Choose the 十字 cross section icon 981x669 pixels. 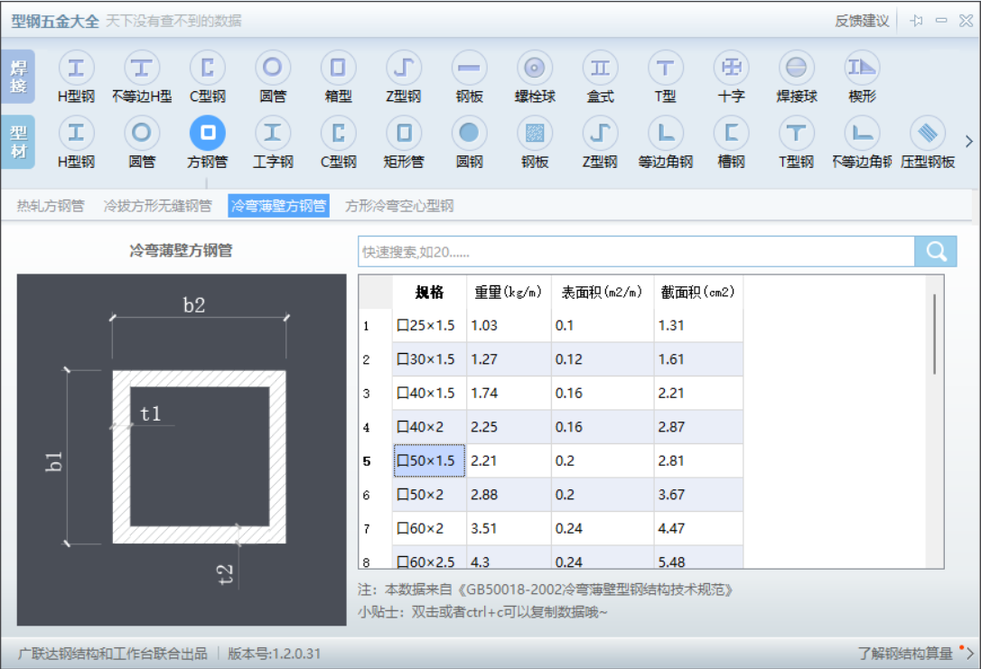click(x=731, y=68)
